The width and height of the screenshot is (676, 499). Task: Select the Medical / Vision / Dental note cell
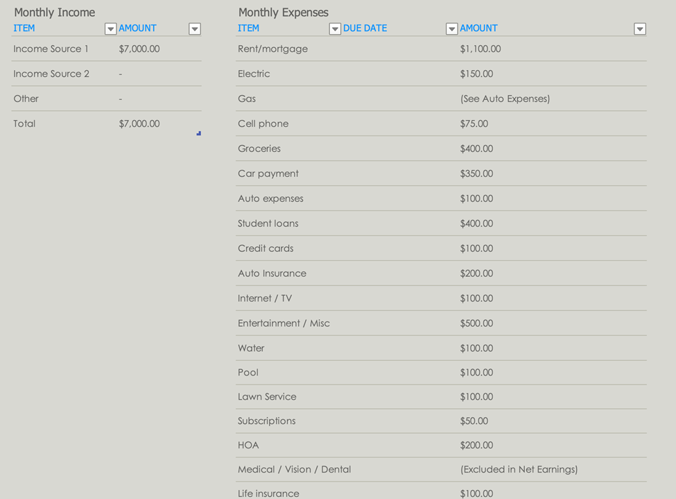[x=519, y=470]
